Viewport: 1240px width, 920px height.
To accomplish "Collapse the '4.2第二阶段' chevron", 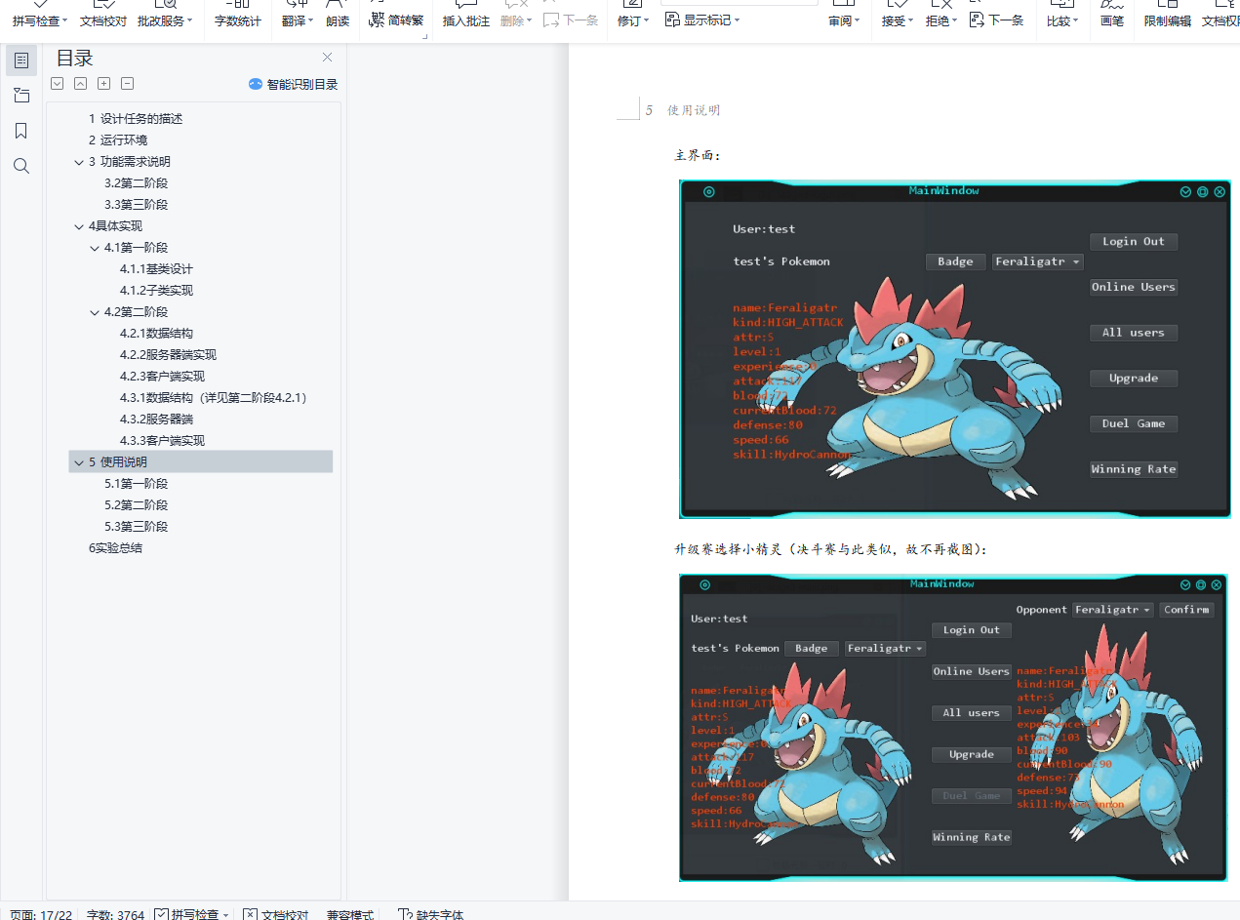I will coord(95,312).
